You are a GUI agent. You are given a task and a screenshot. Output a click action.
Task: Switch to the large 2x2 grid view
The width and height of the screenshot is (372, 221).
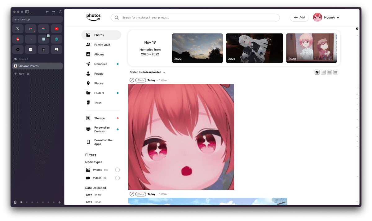[336, 72]
